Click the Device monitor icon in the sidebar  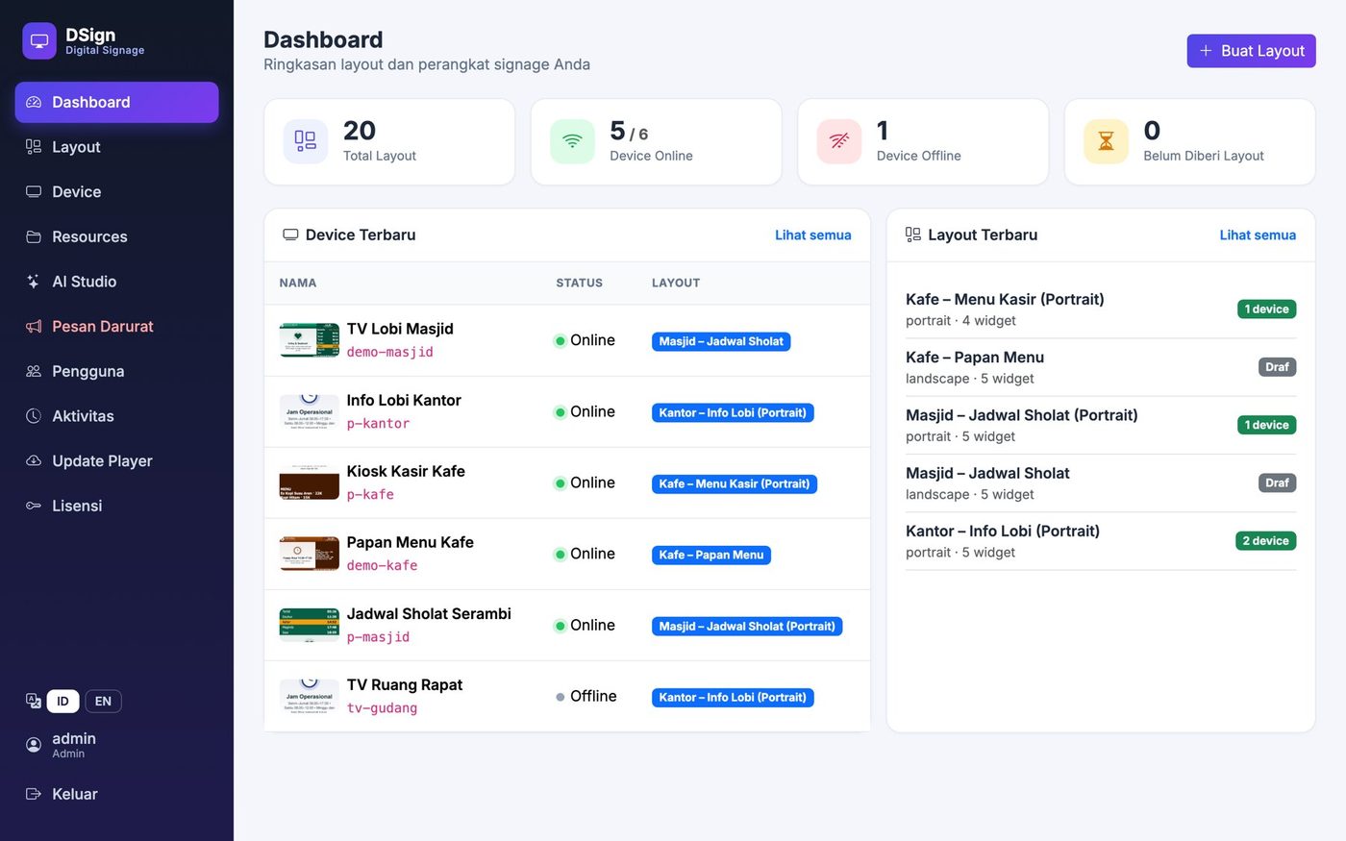[34, 191]
